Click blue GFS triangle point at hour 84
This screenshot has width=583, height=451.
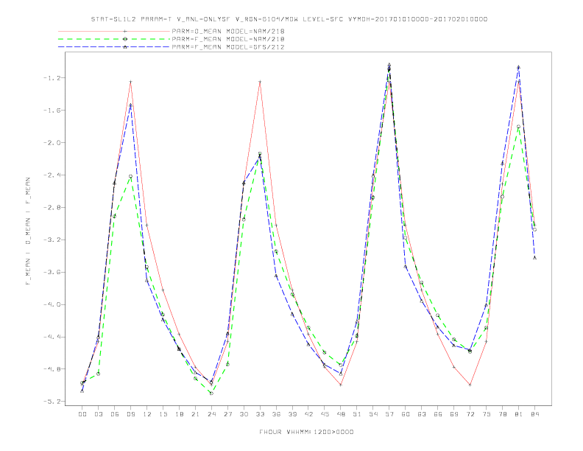pyautogui.click(x=534, y=257)
